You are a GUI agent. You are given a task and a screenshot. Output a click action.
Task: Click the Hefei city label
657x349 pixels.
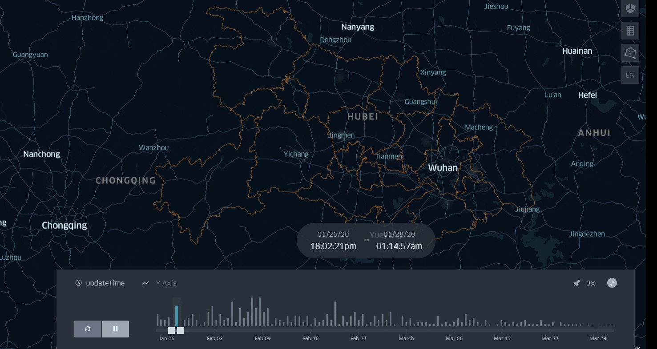click(587, 95)
